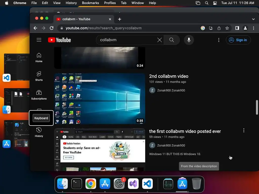This screenshot has width=259, height=194.
Task: Open the Chrome three-dot menu
Action: tap(253, 28)
